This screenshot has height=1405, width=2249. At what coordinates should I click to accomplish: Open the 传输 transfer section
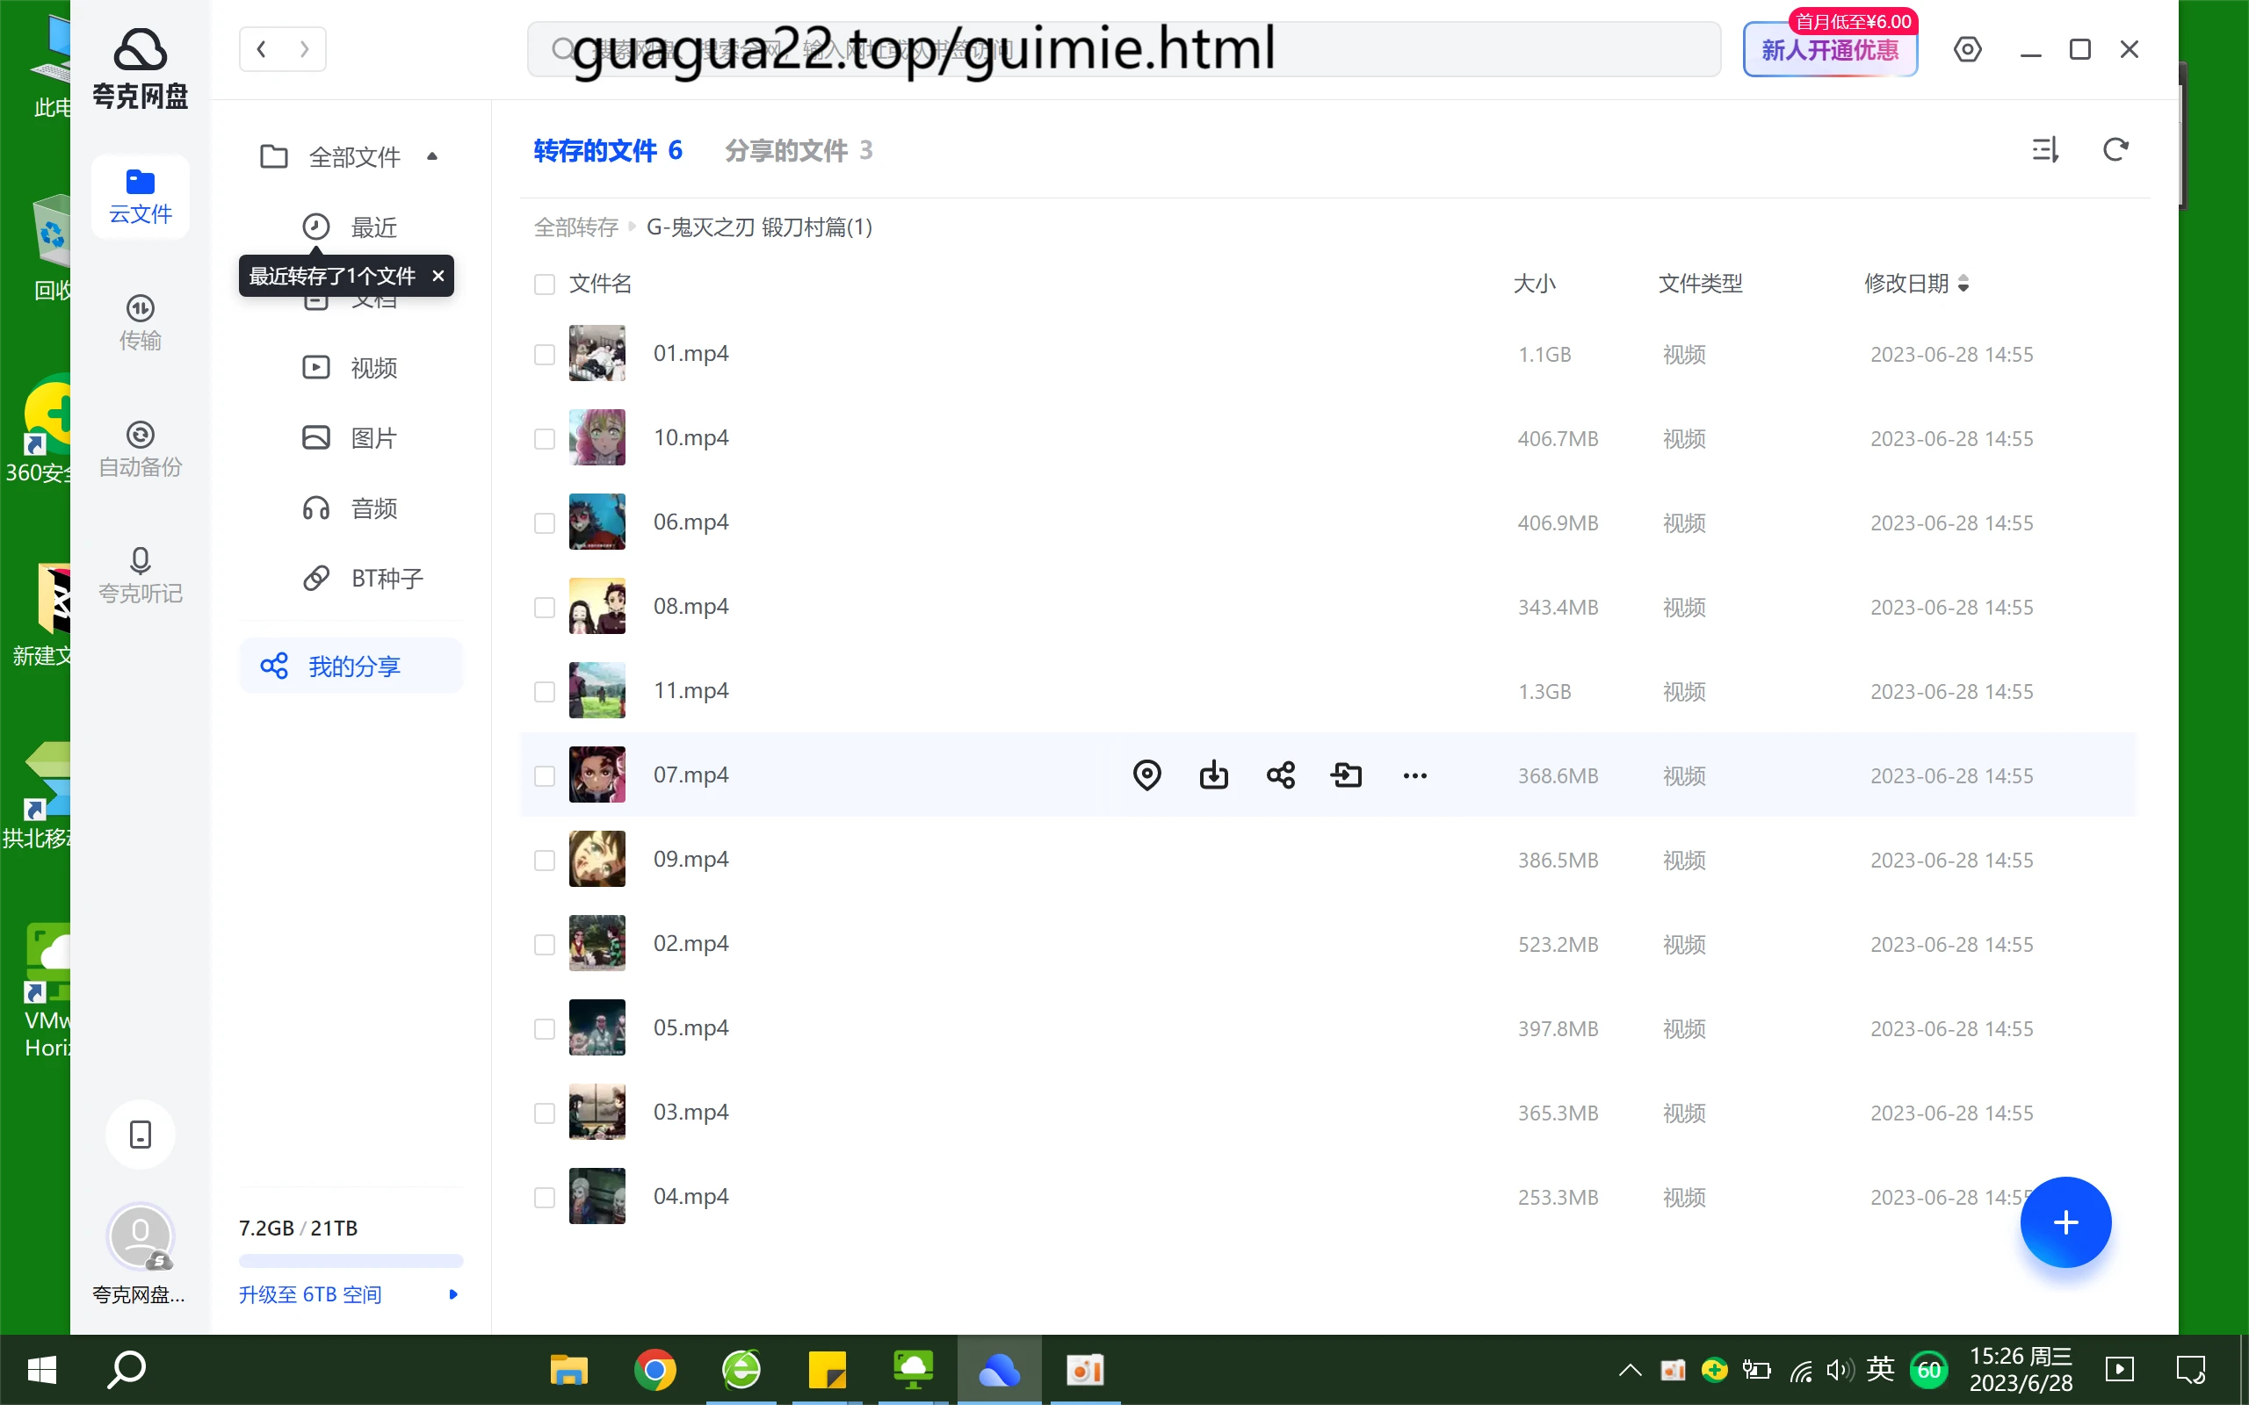(141, 322)
